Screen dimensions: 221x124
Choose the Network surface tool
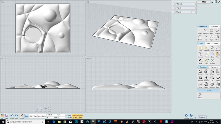(x=212, y=85)
